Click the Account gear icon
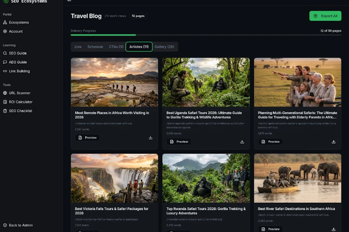The height and width of the screenshot is (232, 349). (x=5, y=31)
